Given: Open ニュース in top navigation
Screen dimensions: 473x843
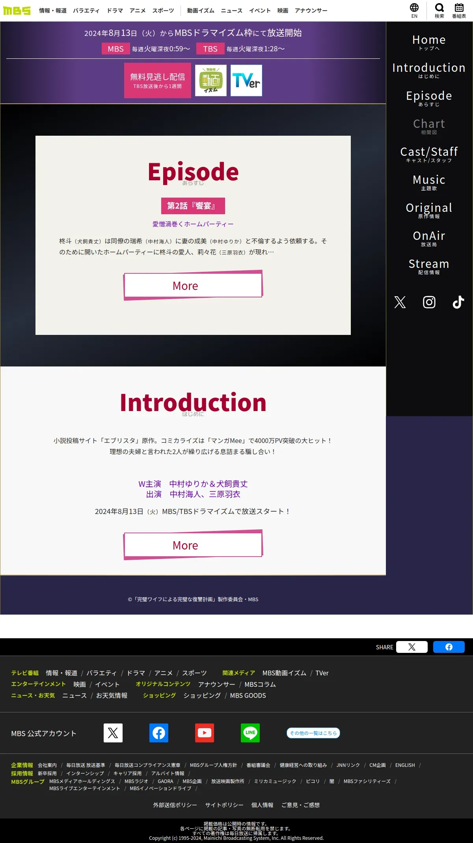Looking at the screenshot, I should (231, 11).
